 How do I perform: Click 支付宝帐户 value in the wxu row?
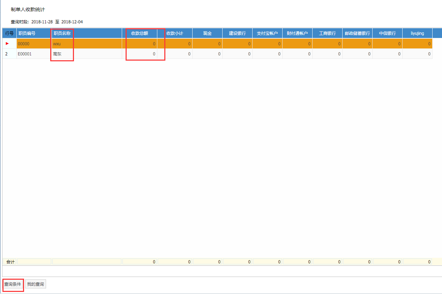click(267, 44)
